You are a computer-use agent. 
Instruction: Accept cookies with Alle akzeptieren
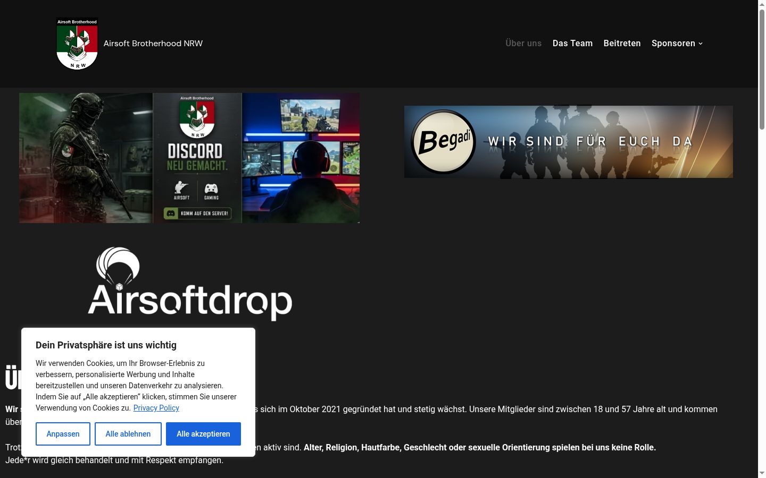(203, 434)
